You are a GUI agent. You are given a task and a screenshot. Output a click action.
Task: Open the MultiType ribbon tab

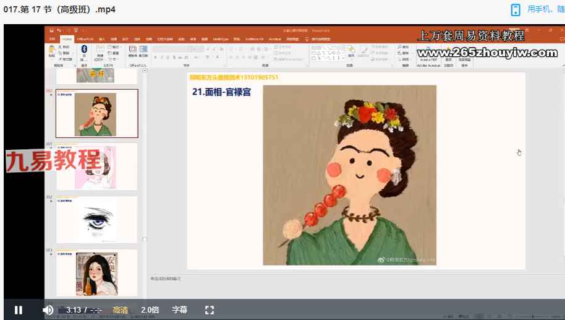click(x=221, y=39)
